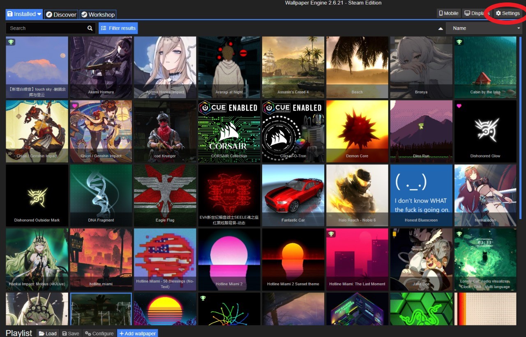Select Eagle Flag wallpaper
The width and height of the screenshot is (526, 337).
tap(165, 196)
